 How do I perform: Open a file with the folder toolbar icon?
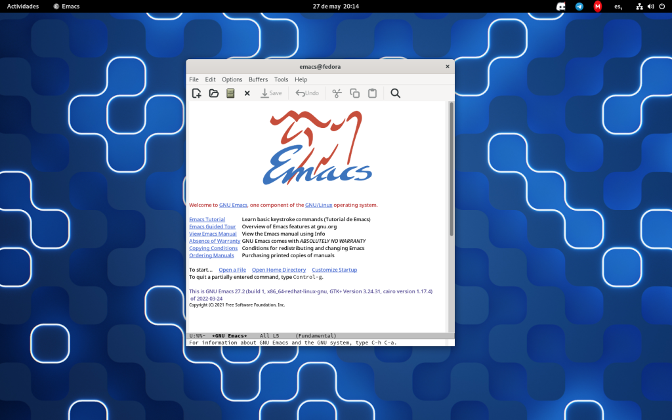tap(213, 93)
